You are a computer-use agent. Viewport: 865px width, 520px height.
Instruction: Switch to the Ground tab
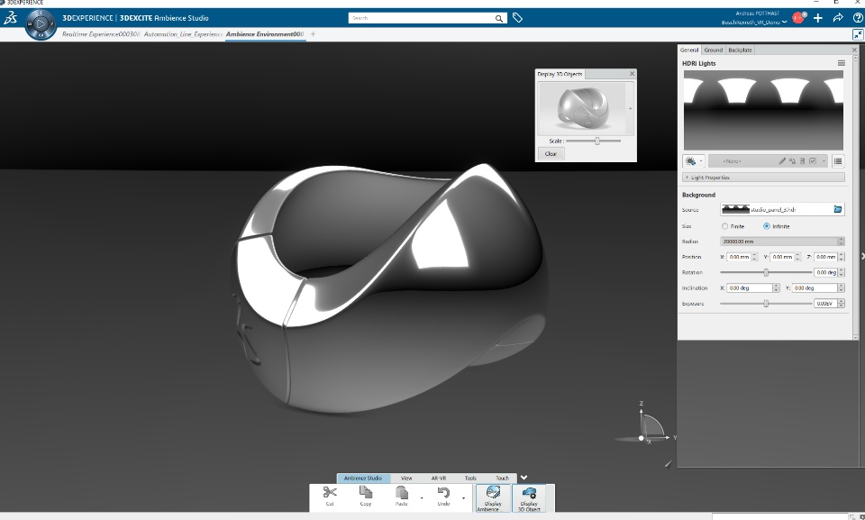[x=714, y=50]
